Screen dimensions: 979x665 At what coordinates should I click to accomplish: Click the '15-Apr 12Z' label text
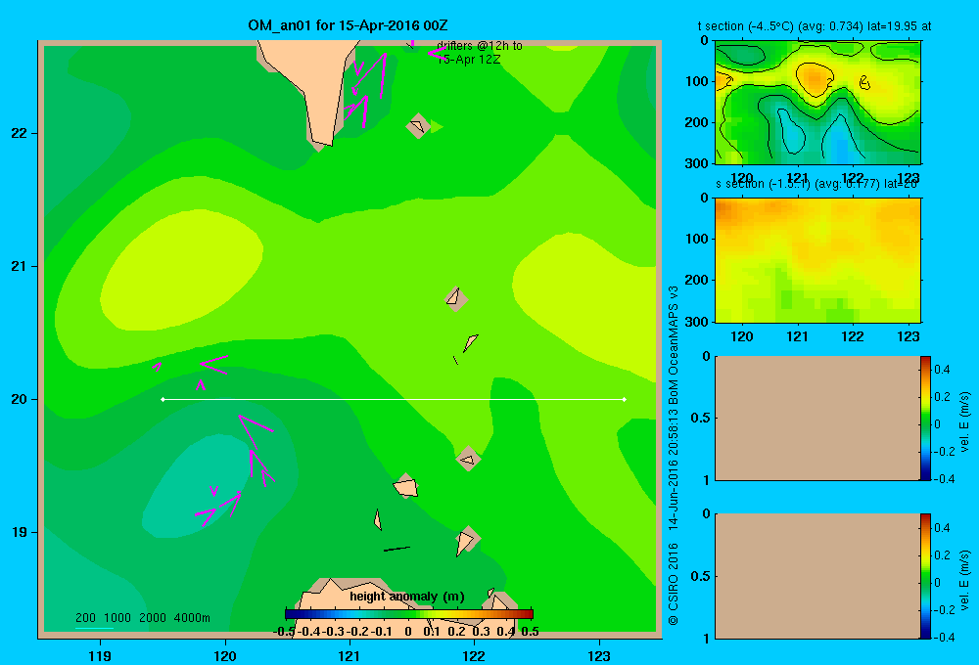point(468,60)
